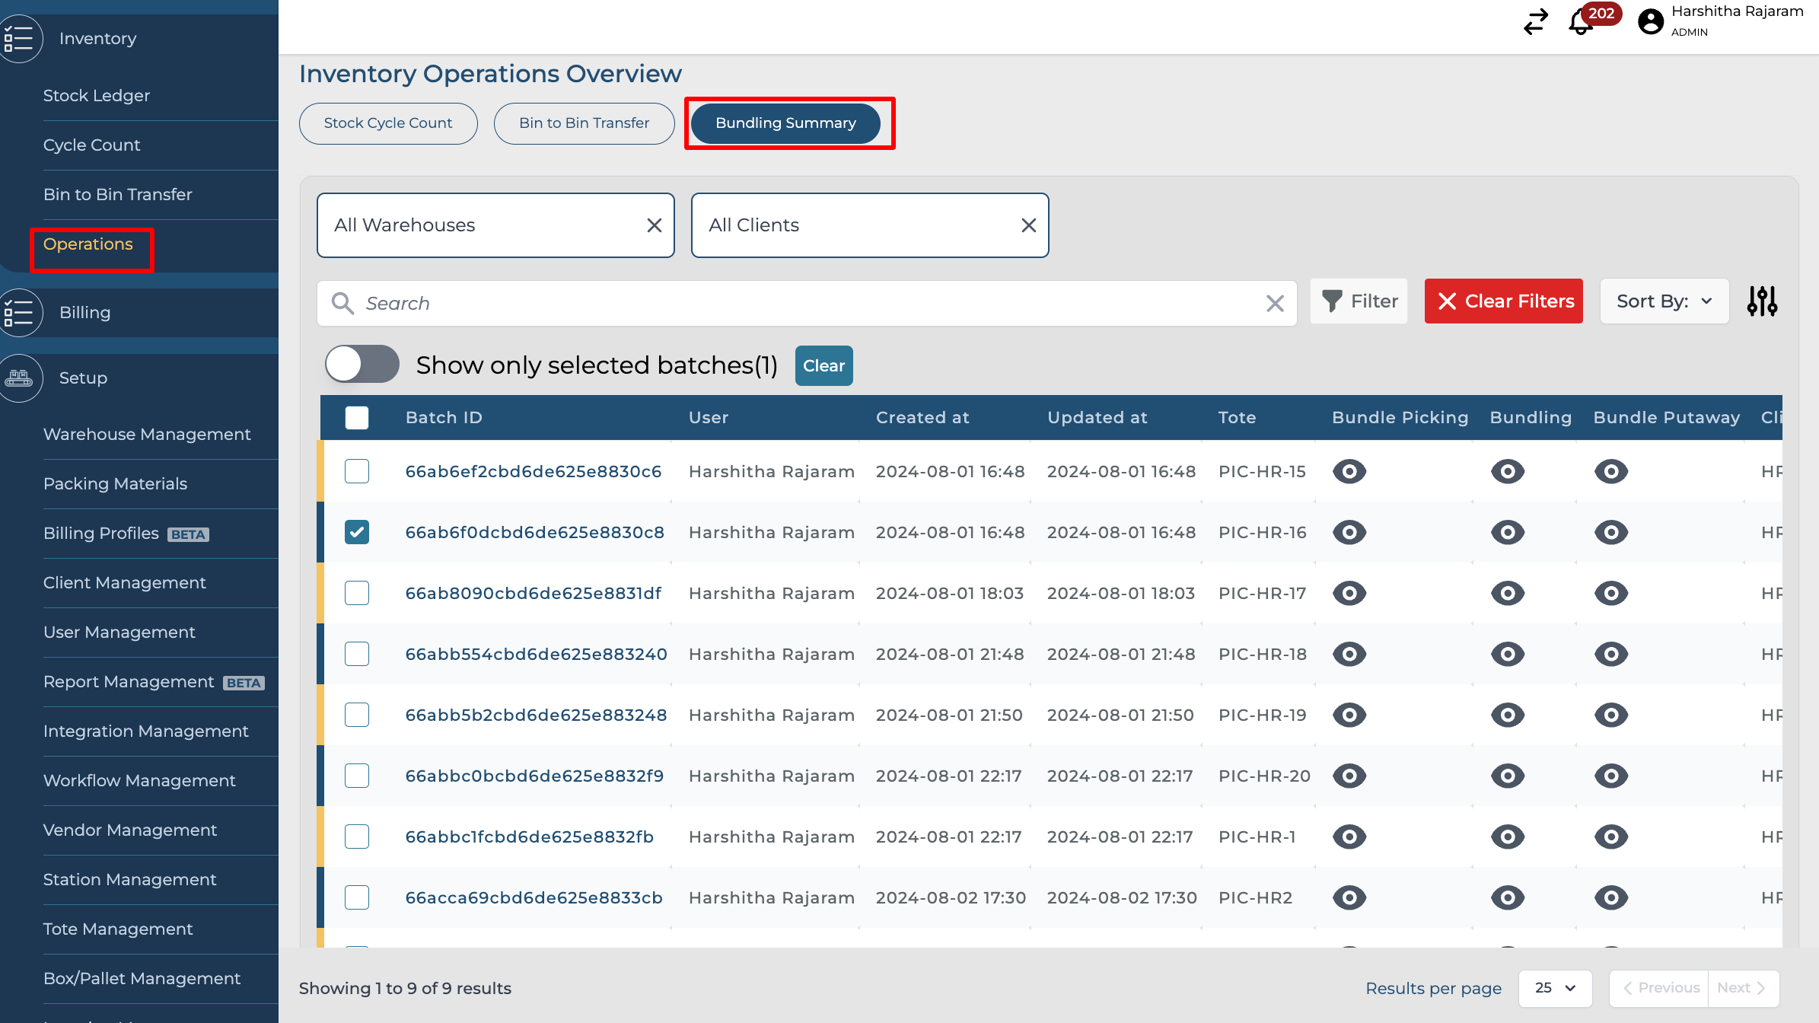Click the Inventory section icon in sidebar
Screen dimensions: 1819x1023
[x=20, y=38]
